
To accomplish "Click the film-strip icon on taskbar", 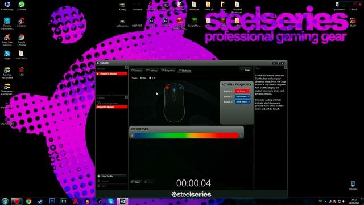I will pos(64,201).
